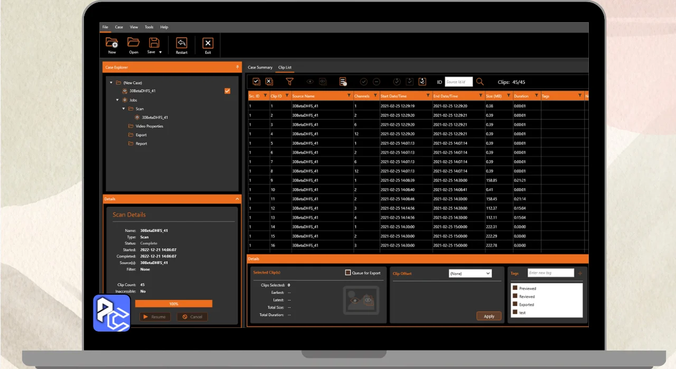Click the Resume button
The width and height of the screenshot is (676, 369).
pos(155,317)
